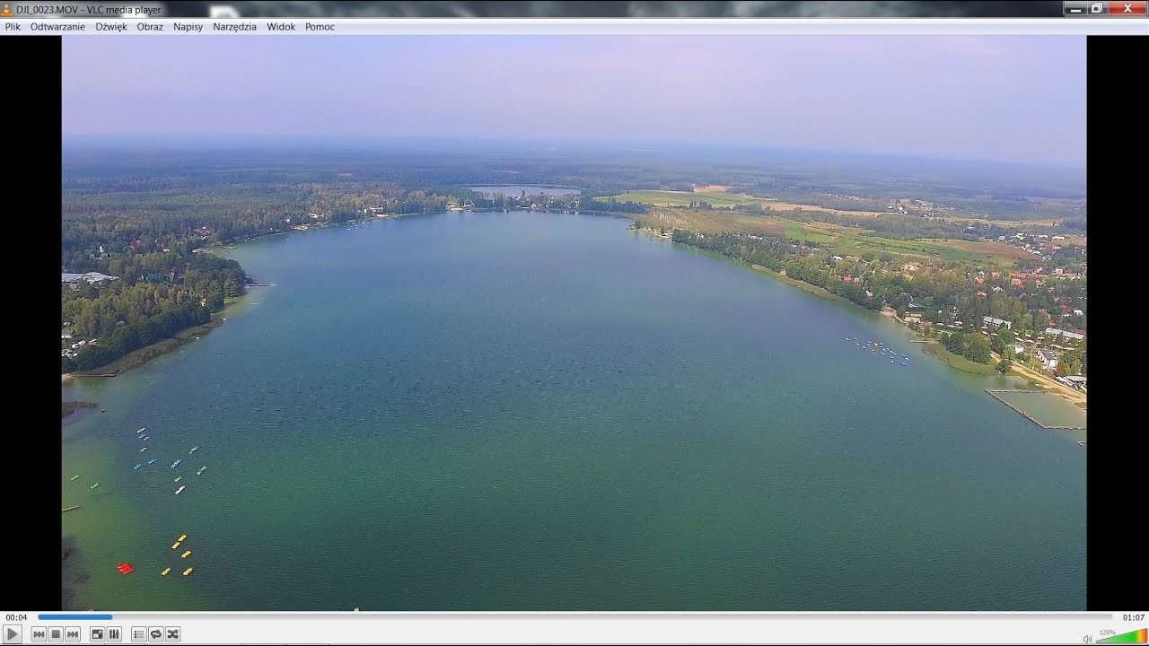The height and width of the screenshot is (646, 1149).
Task: Toggle fullscreen video mode
Action: coord(97,634)
